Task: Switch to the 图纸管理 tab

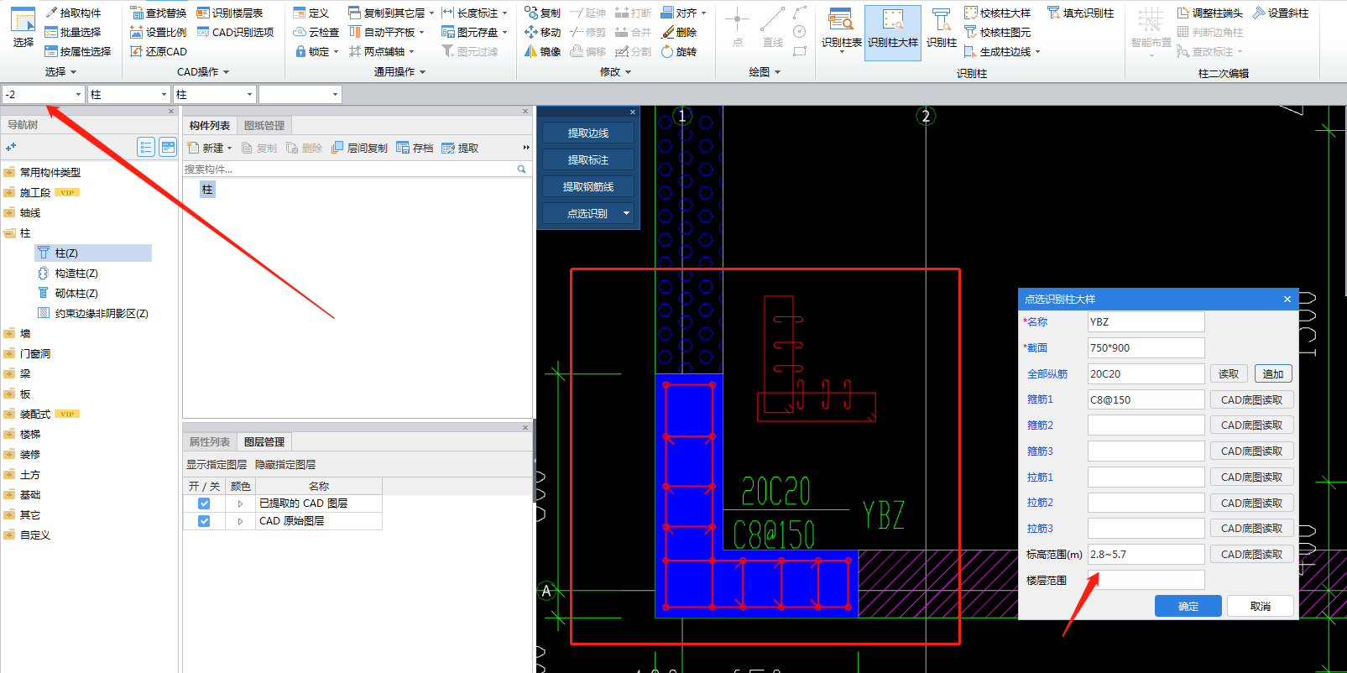Action: (264, 125)
